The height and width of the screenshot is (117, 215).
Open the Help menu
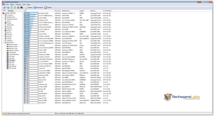pos(28,5)
